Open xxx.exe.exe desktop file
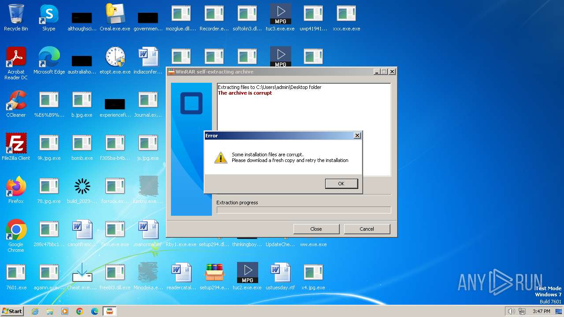Viewport: 564px width, 317px height. (x=346, y=18)
